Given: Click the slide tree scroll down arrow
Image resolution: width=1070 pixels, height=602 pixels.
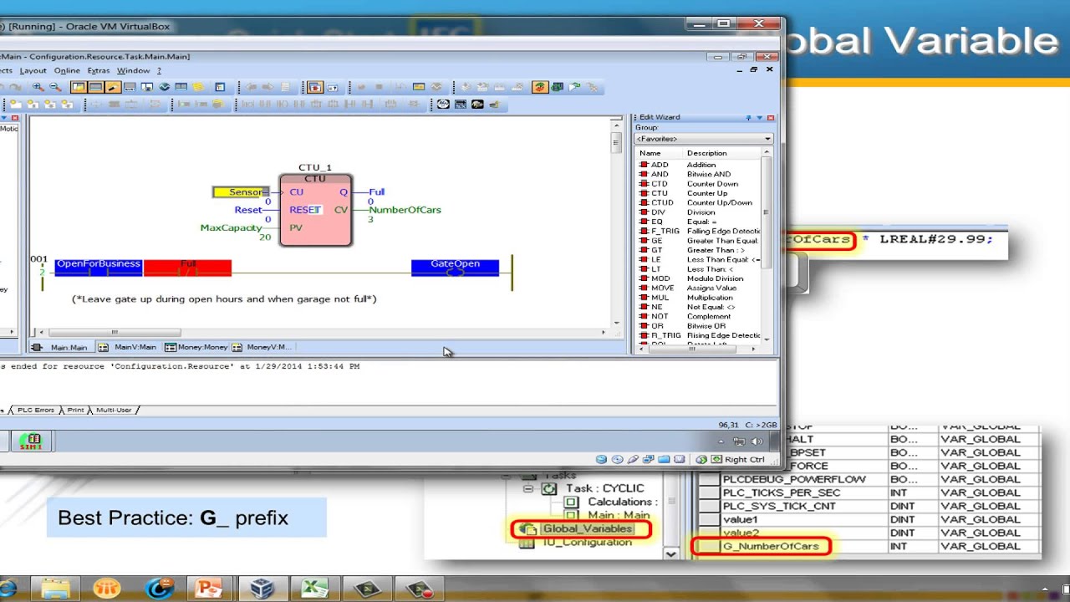Looking at the screenshot, I should [x=670, y=554].
